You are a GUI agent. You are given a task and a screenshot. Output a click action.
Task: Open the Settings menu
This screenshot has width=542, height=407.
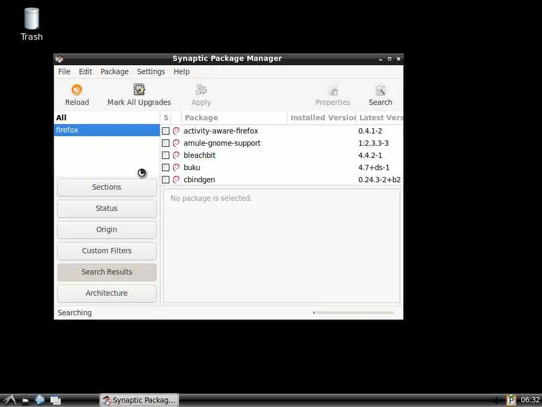click(x=151, y=72)
